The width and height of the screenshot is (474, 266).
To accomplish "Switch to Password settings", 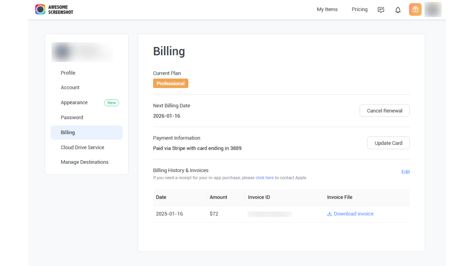I will pos(72,118).
